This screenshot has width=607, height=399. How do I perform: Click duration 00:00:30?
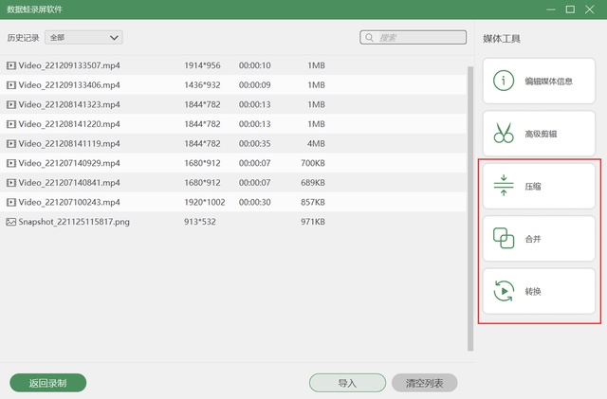(255, 202)
